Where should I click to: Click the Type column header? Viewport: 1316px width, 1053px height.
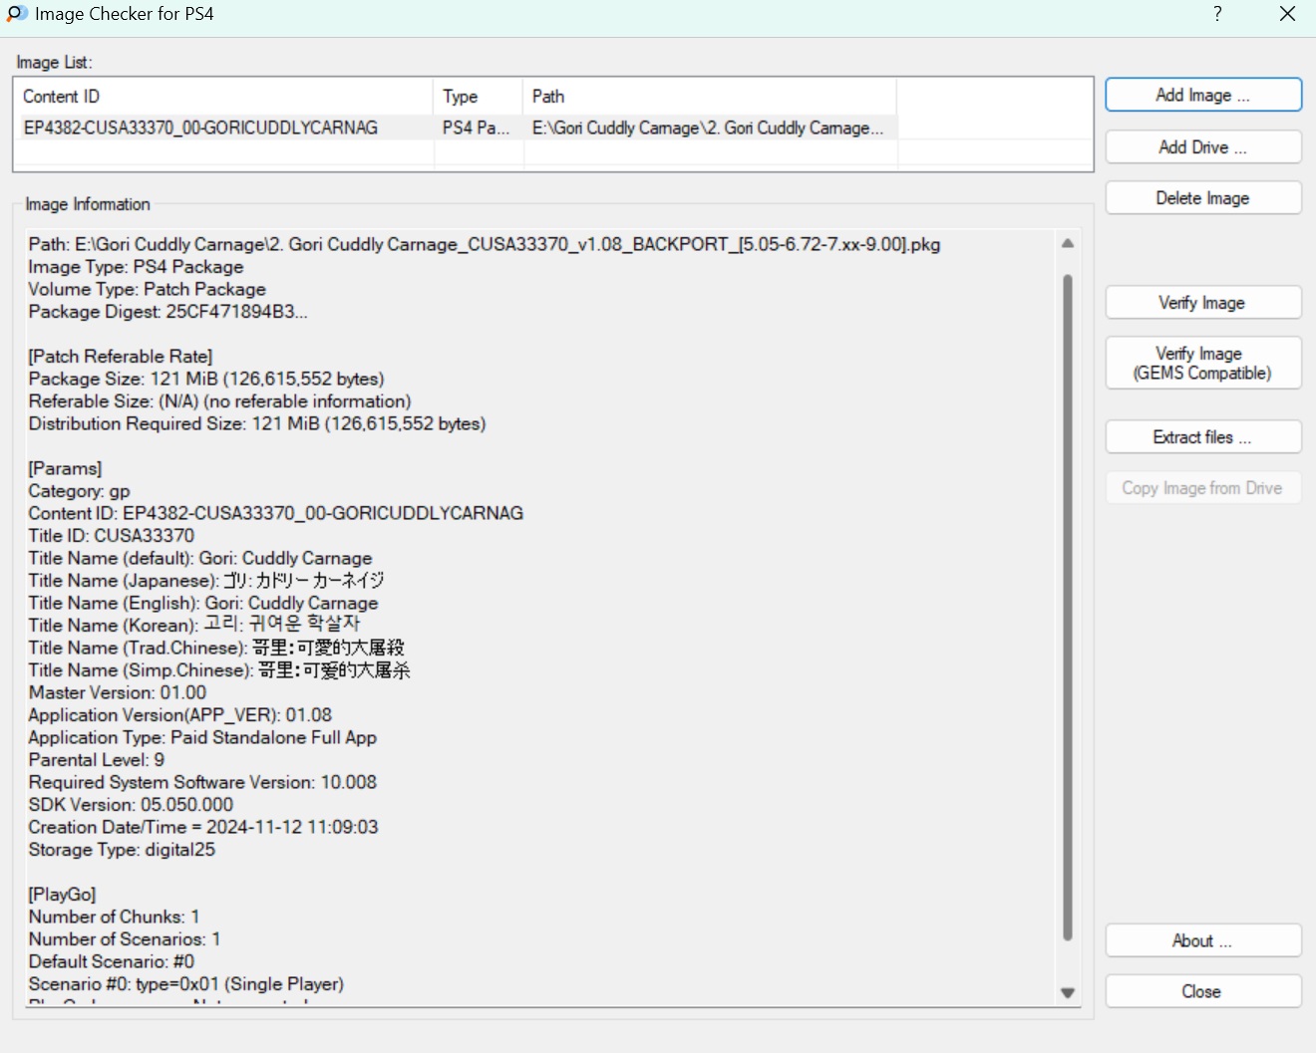pos(478,97)
